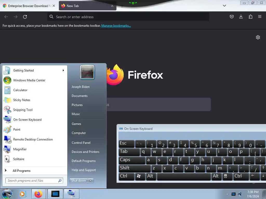
Task: Open Default Programs from Start menu
Action: [x=83, y=161]
